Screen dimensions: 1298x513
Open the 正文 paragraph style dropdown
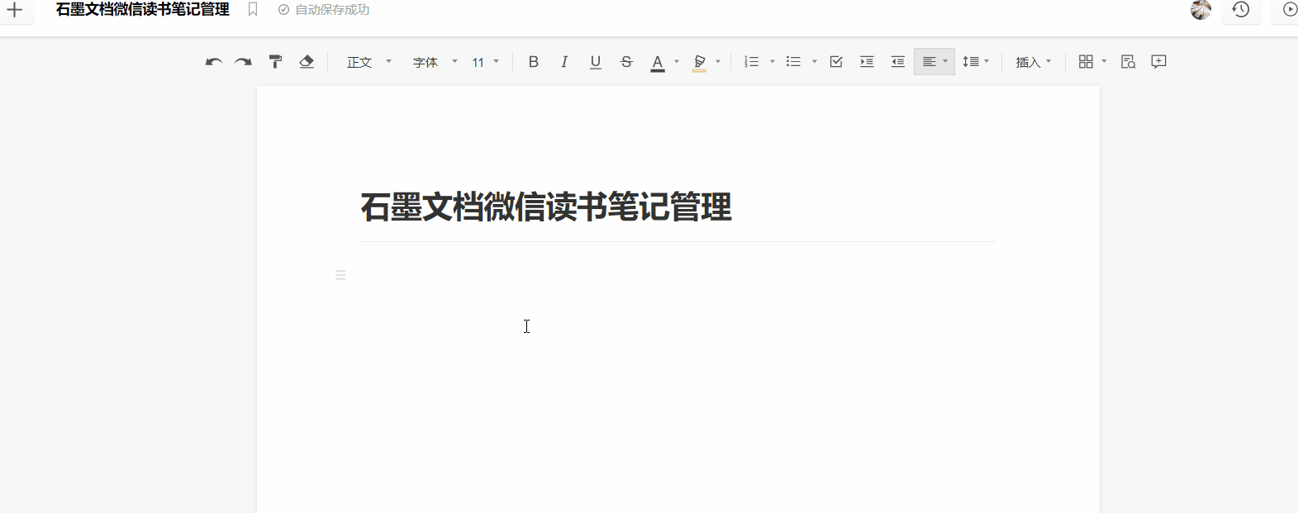[x=368, y=62]
